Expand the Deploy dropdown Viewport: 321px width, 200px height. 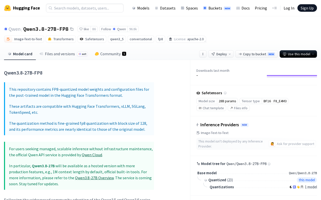(x=221, y=54)
